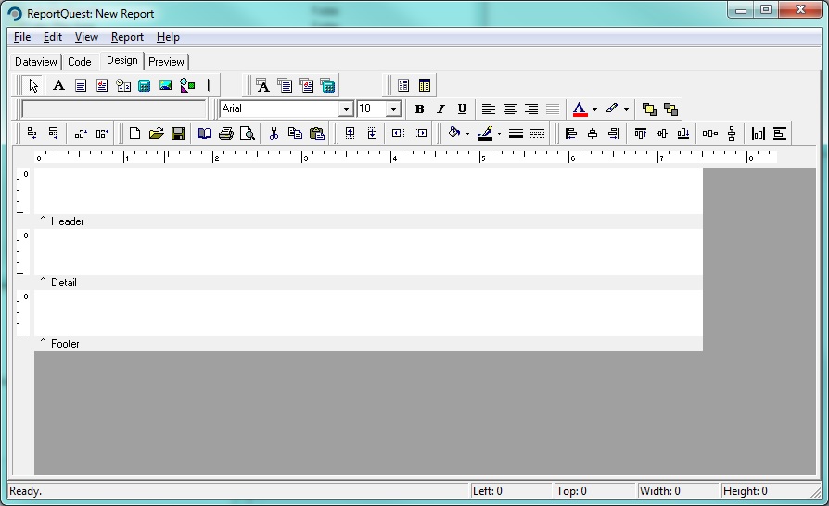The image size is (829, 506).
Task: Open the Arial font name dropdown
Action: 346,109
